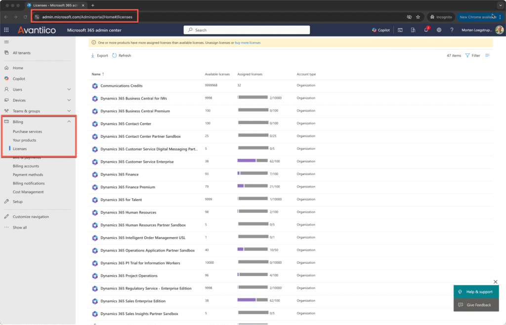Open Dynamics 365 Intelligent Order Management USL
506x325 pixels.
[x=143, y=238]
